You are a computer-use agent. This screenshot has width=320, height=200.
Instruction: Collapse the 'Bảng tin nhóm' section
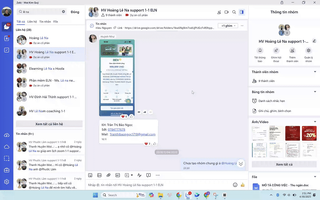point(315,92)
